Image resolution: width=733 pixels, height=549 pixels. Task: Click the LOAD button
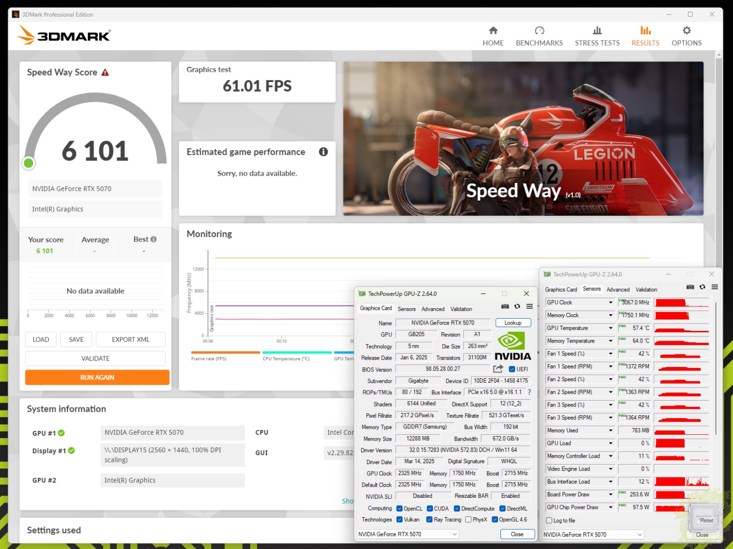41,340
